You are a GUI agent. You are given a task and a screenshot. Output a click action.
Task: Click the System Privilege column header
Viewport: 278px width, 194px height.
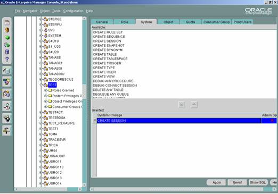click(179, 115)
